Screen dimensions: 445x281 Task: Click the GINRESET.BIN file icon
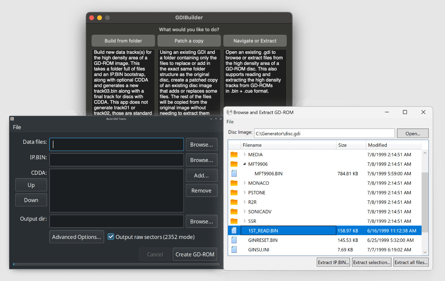(x=234, y=240)
